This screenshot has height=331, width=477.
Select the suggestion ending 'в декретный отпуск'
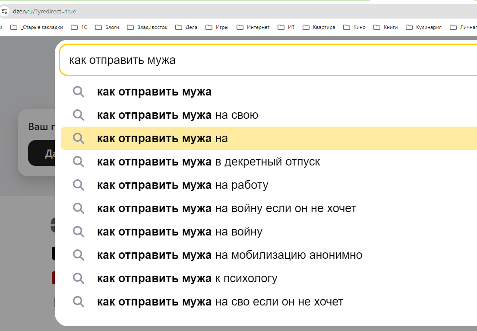pyautogui.click(x=208, y=162)
